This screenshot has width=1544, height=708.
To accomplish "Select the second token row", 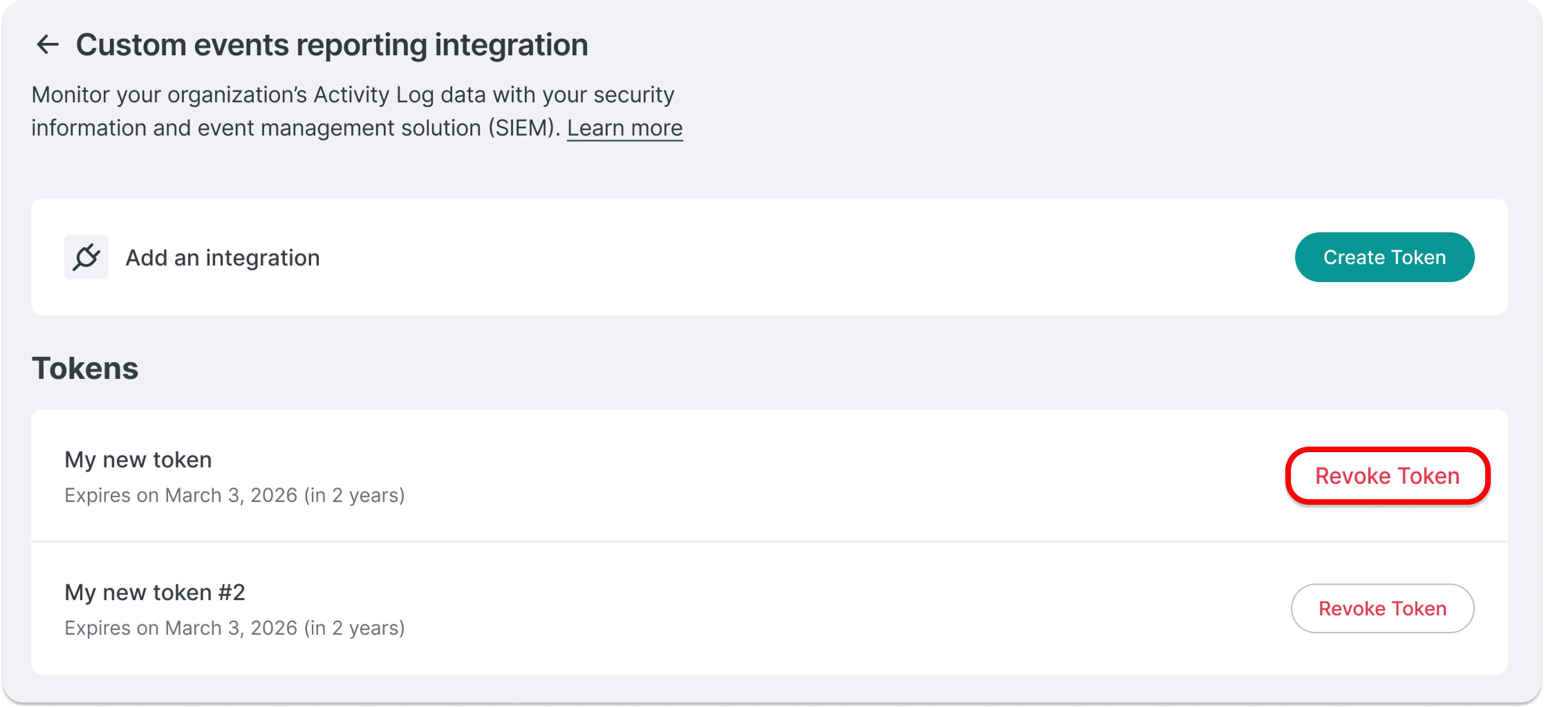I will pyautogui.click(x=769, y=608).
